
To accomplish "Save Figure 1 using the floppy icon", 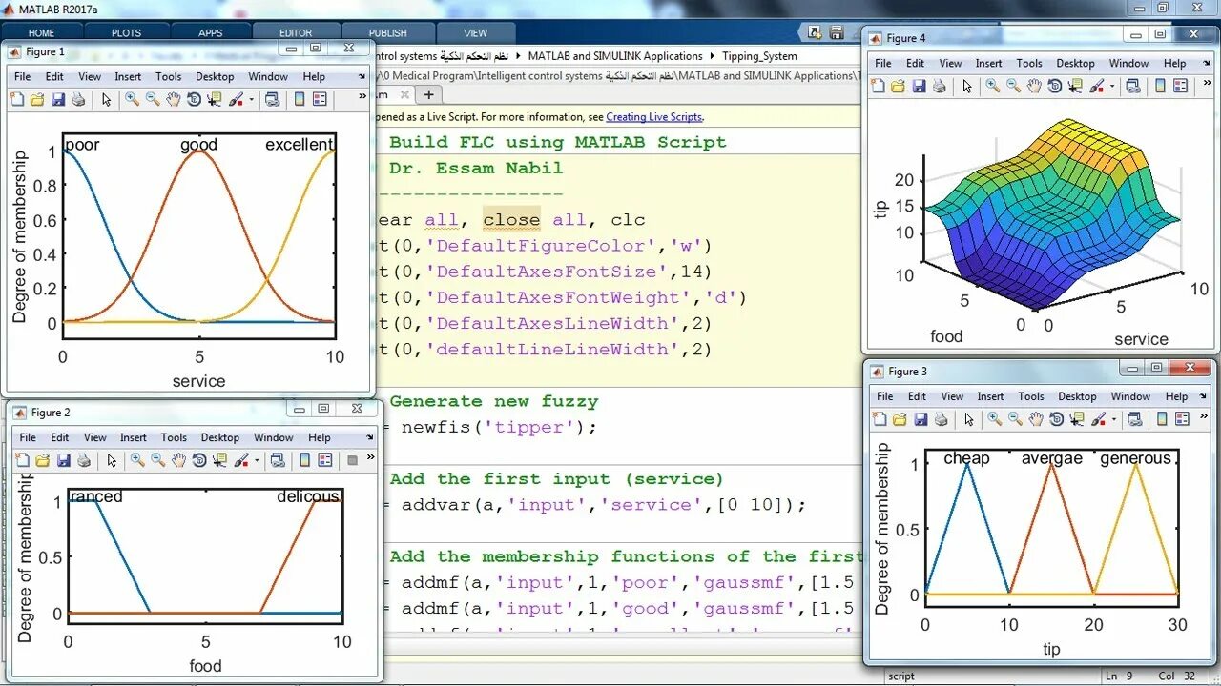I will [58, 99].
